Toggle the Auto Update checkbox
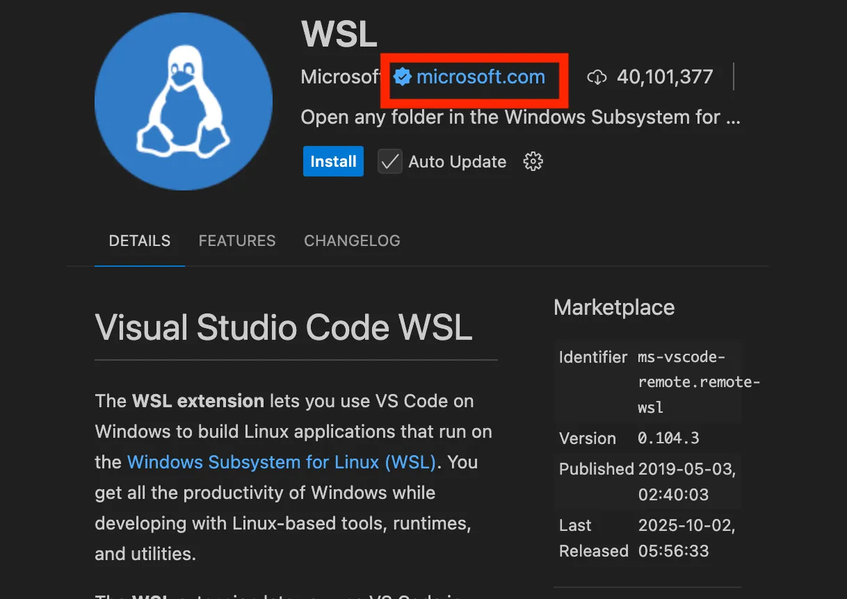 click(390, 162)
